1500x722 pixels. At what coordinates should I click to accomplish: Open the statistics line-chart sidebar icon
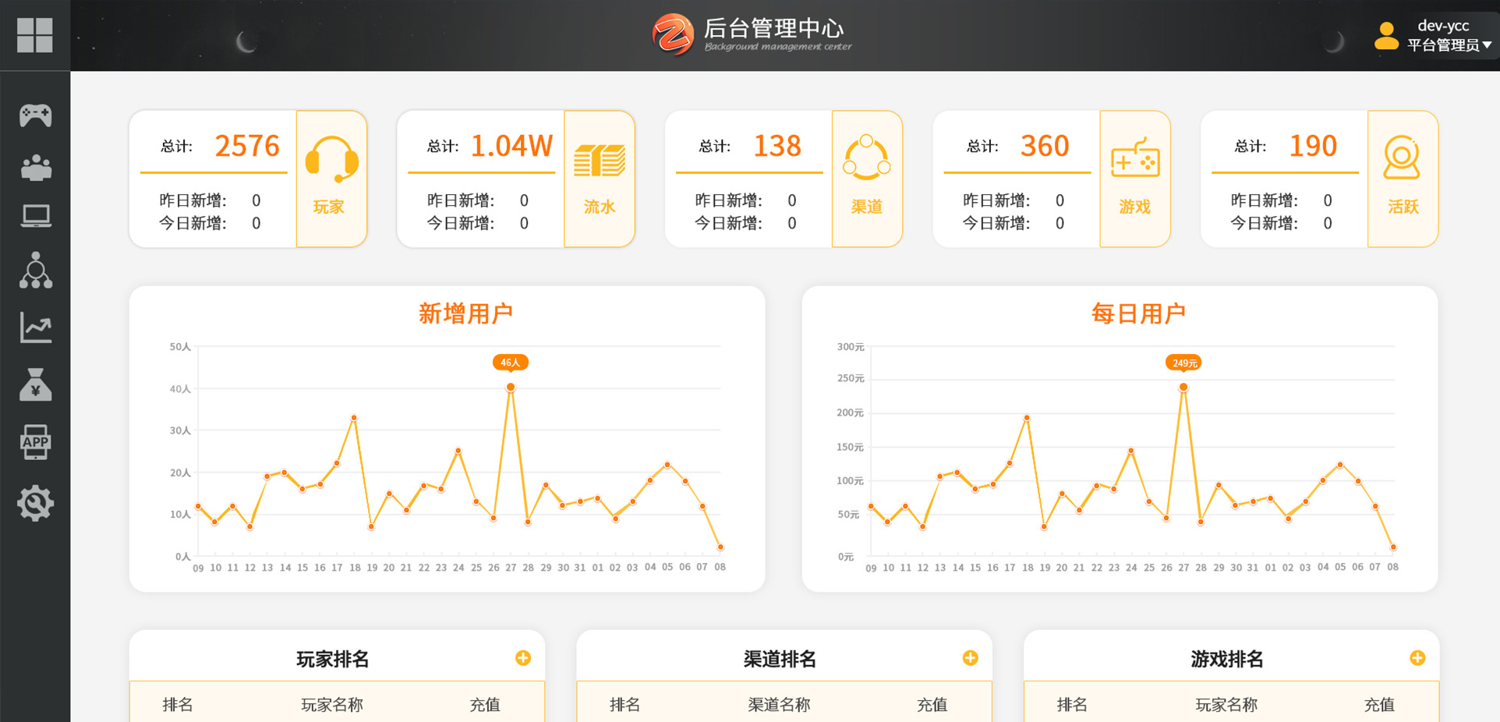[x=35, y=327]
